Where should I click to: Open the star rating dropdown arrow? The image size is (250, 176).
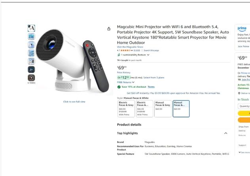tap(132, 50)
